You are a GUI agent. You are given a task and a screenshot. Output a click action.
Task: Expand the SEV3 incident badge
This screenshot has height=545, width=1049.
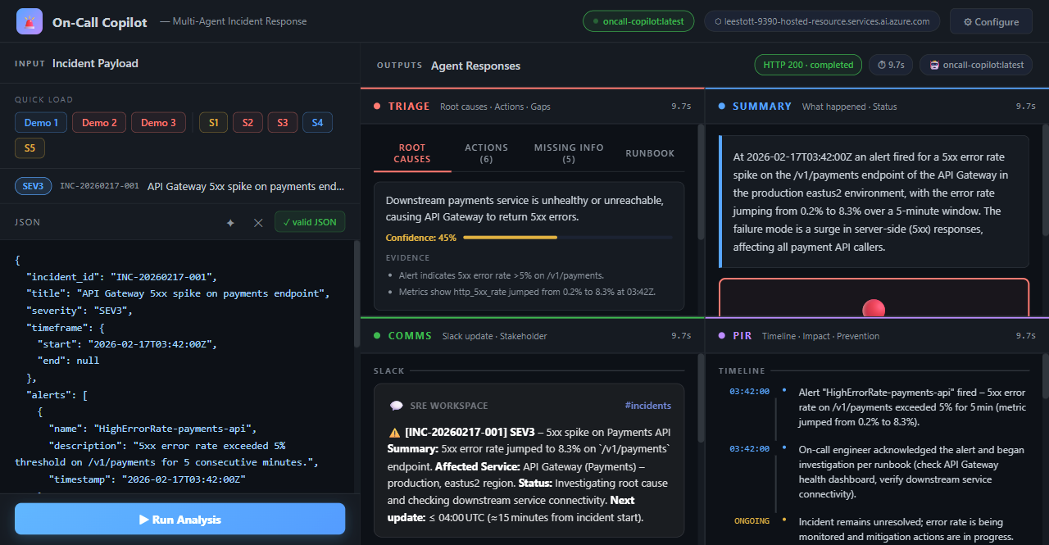coord(33,186)
